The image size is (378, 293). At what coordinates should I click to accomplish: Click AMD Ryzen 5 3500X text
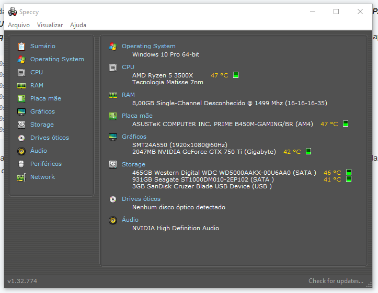coord(163,75)
